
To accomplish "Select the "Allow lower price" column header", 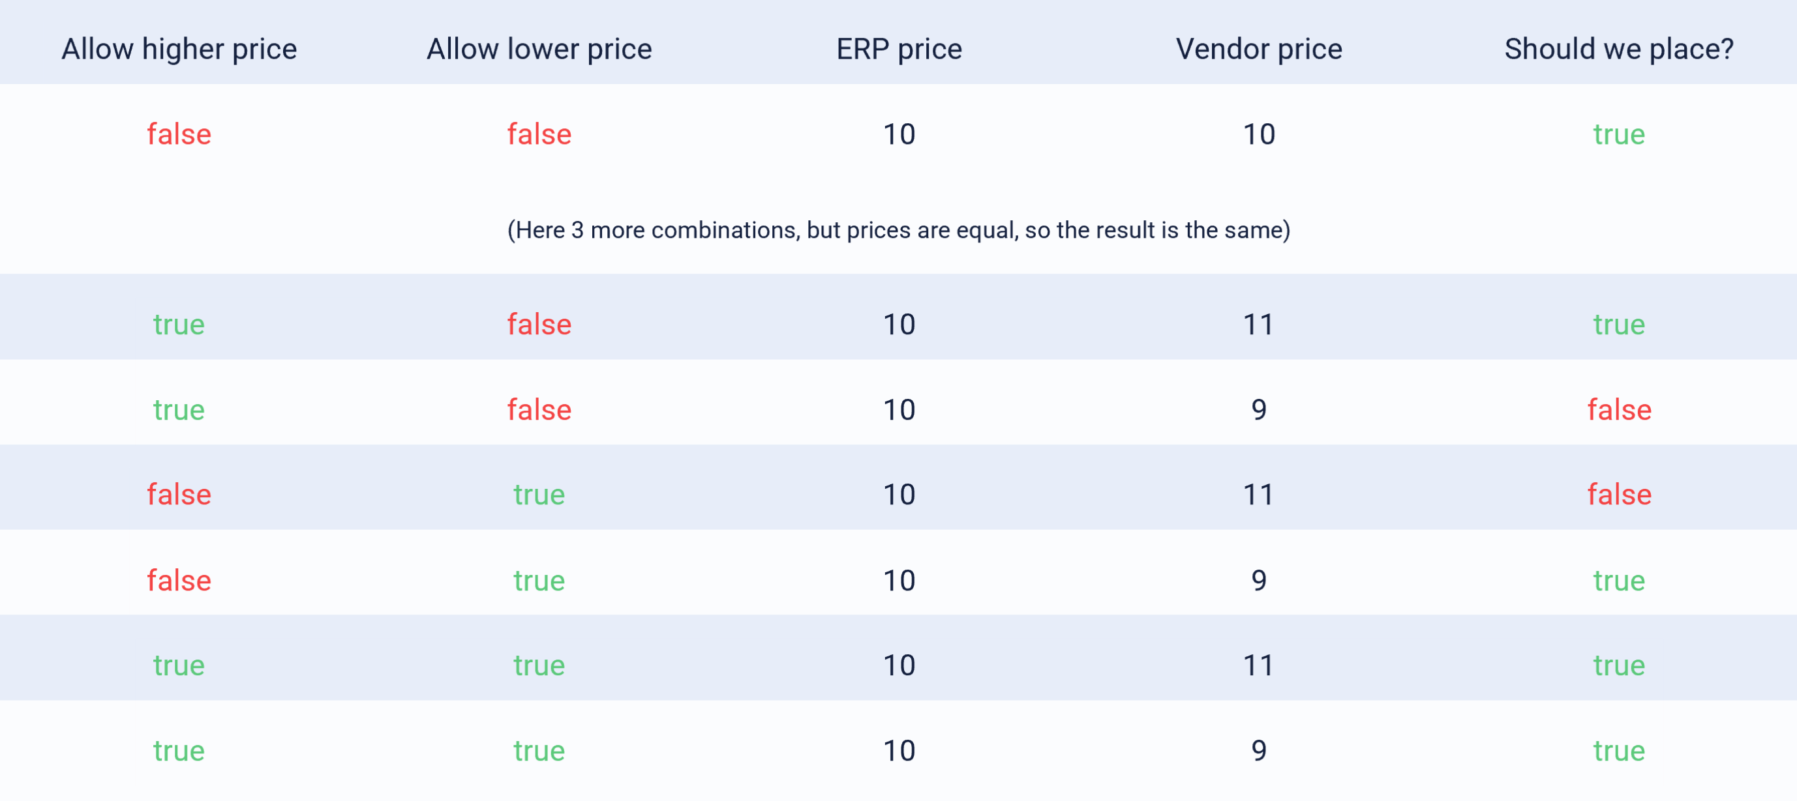I will coord(539,49).
